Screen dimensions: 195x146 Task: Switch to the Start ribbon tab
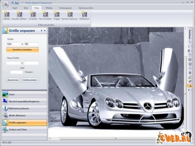15,8
